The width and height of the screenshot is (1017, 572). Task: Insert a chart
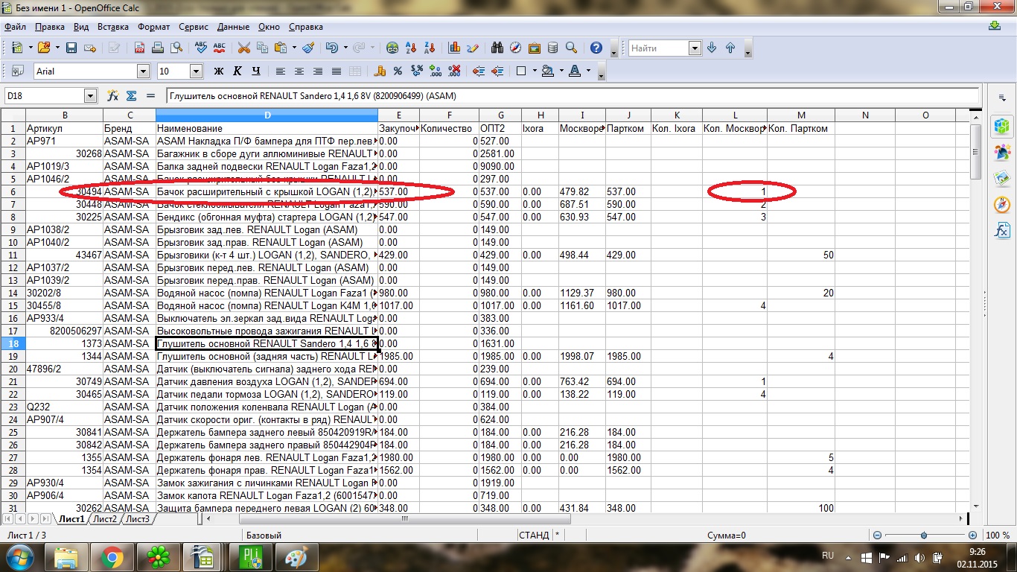coord(454,48)
